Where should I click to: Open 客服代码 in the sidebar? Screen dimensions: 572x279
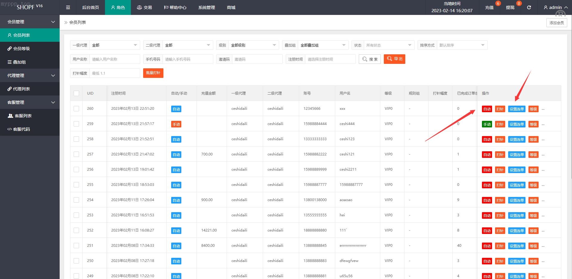click(21, 129)
